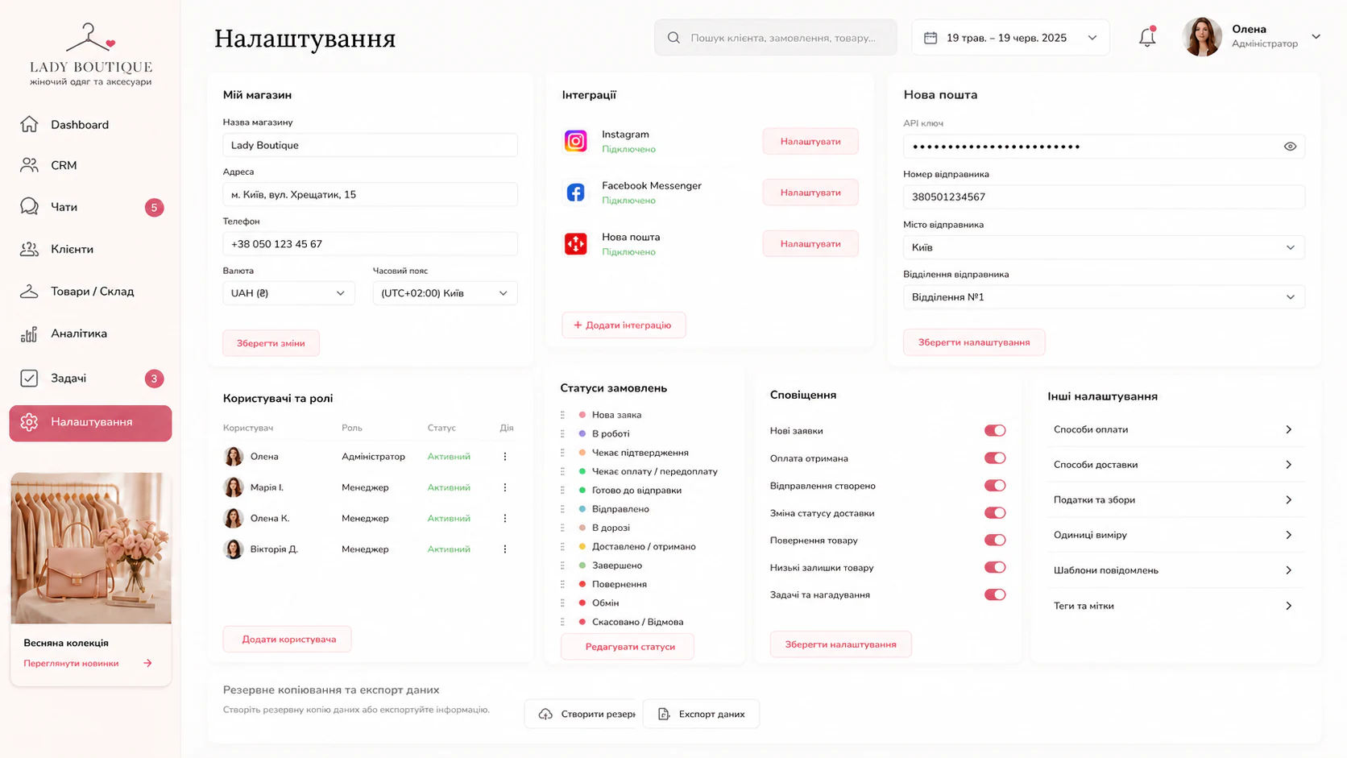Switch off Низькі залишки товару
This screenshot has width=1347, height=758.
coord(995,568)
